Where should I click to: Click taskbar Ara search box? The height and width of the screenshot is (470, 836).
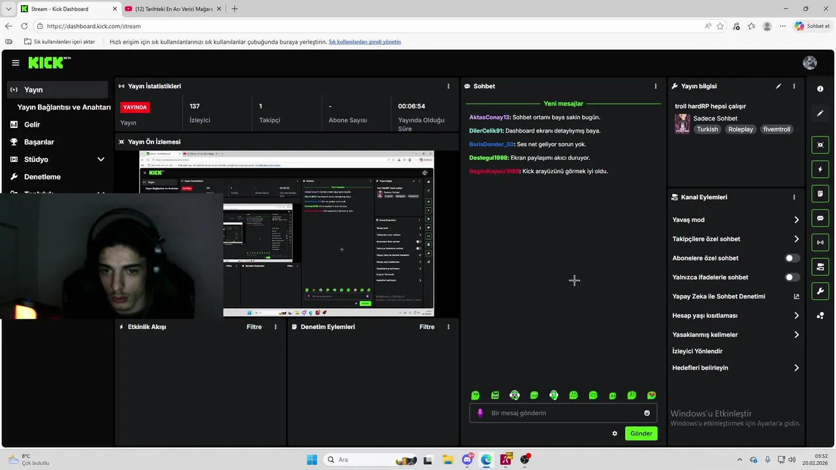(x=370, y=460)
